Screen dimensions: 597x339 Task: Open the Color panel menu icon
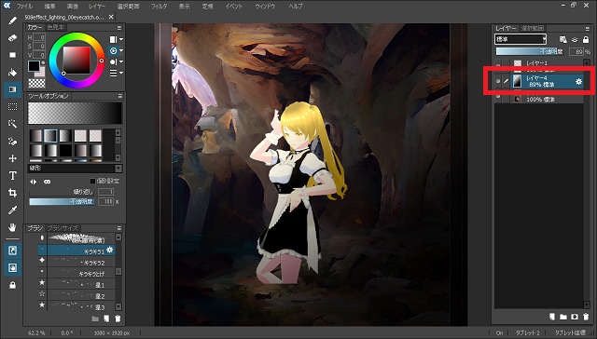pos(119,28)
